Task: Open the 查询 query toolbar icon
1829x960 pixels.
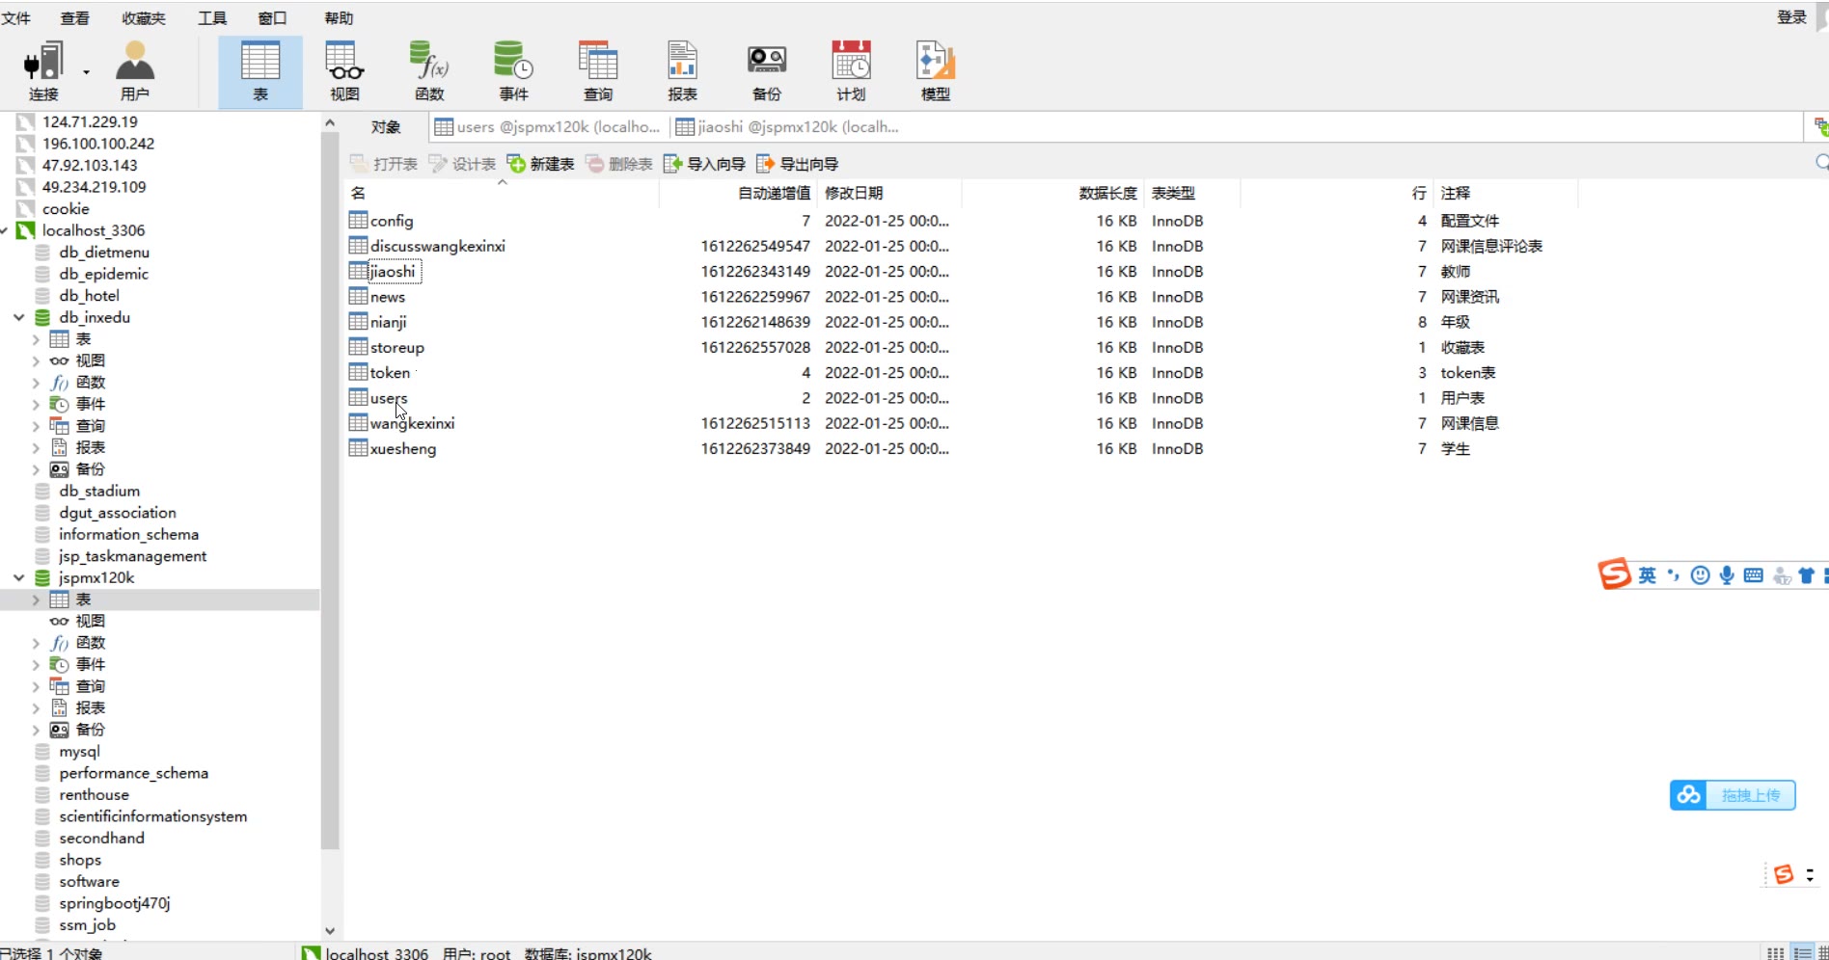Action: 598,71
